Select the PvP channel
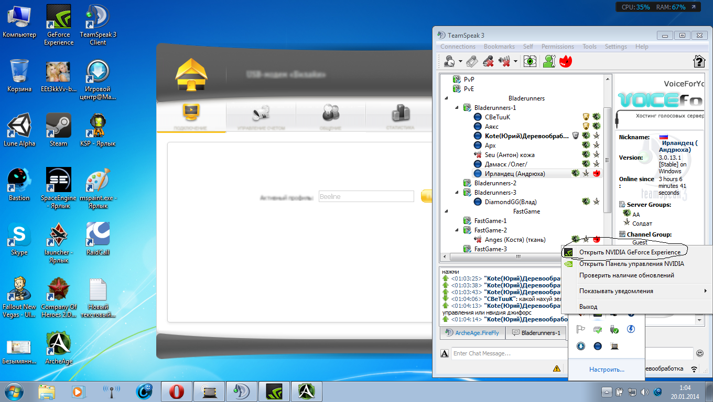The width and height of the screenshot is (713, 402). click(x=469, y=79)
